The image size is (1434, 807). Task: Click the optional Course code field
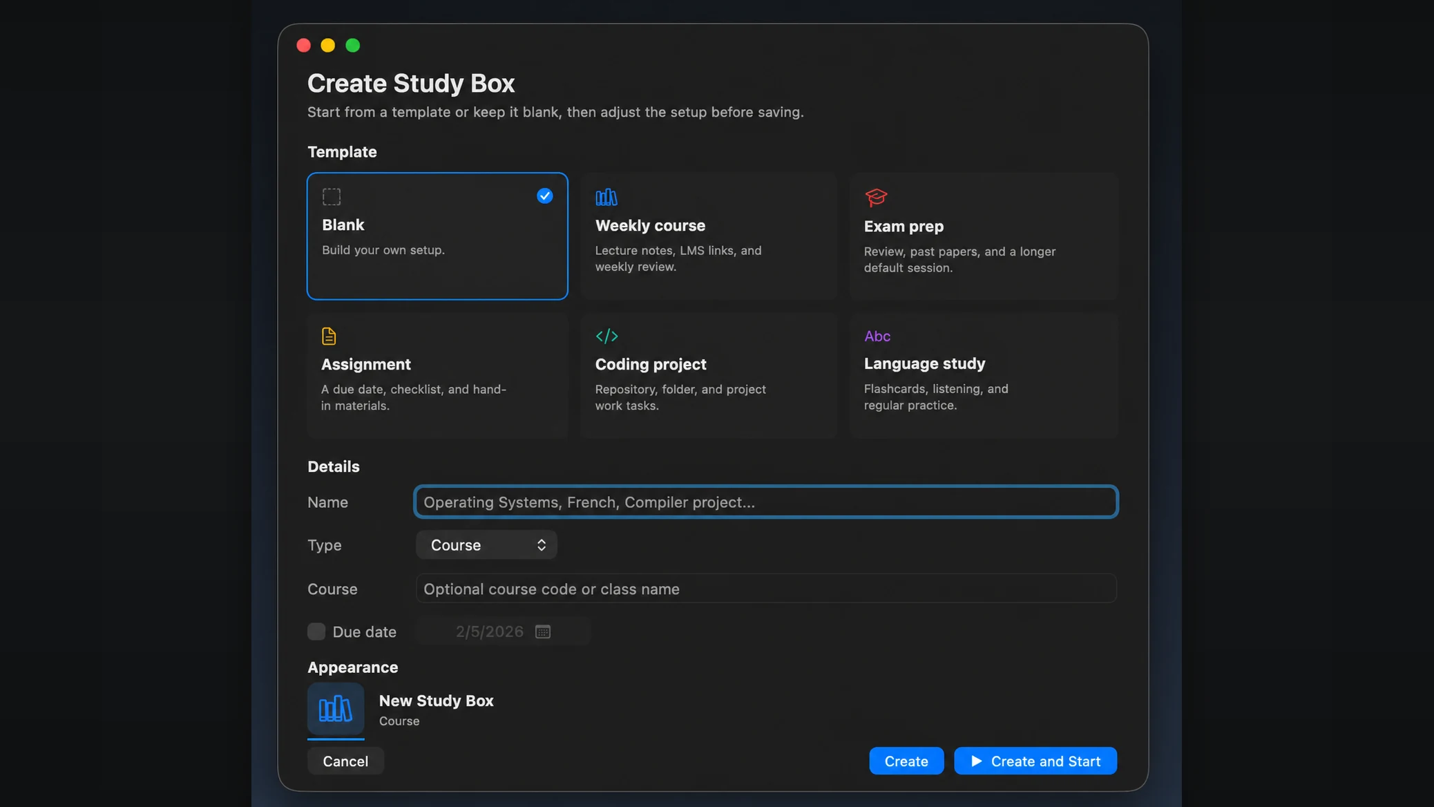pos(766,589)
